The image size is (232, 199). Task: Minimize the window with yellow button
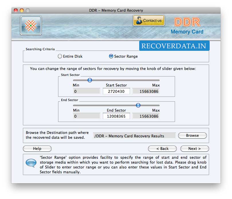click(22, 10)
